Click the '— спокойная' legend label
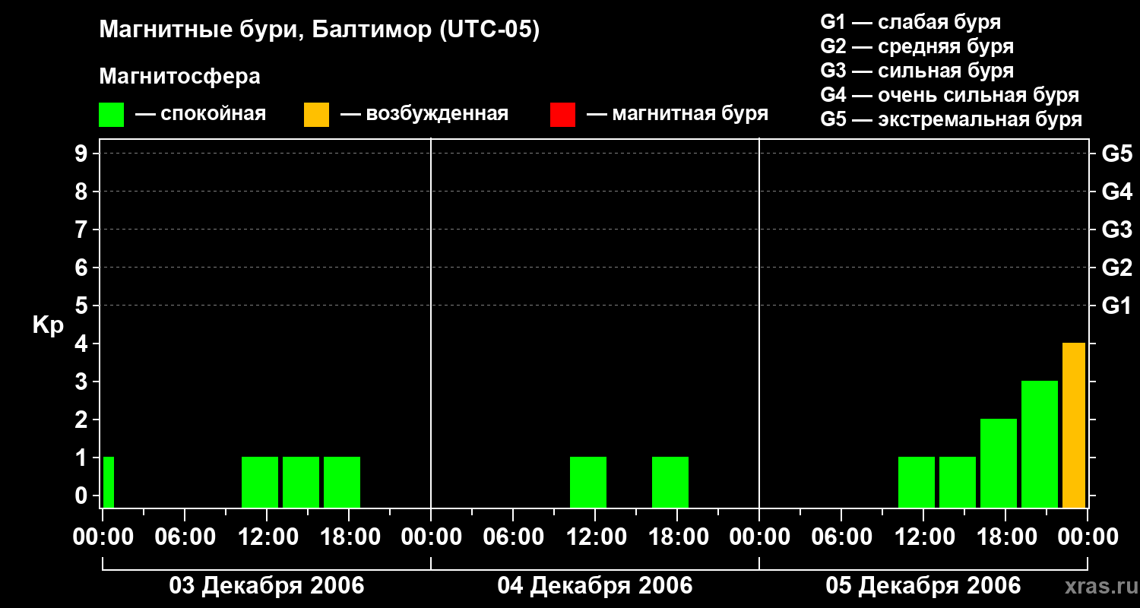The height and width of the screenshot is (608, 1140). (x=201, y=114)
